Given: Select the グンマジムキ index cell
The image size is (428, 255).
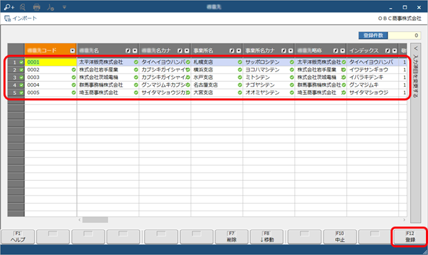Looking at the screenshot, I should [x=373, y=85].
